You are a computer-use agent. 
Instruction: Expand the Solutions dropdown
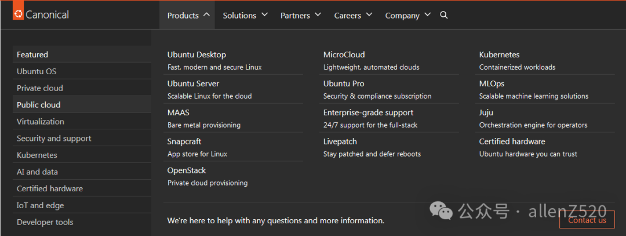coord(245,15)
